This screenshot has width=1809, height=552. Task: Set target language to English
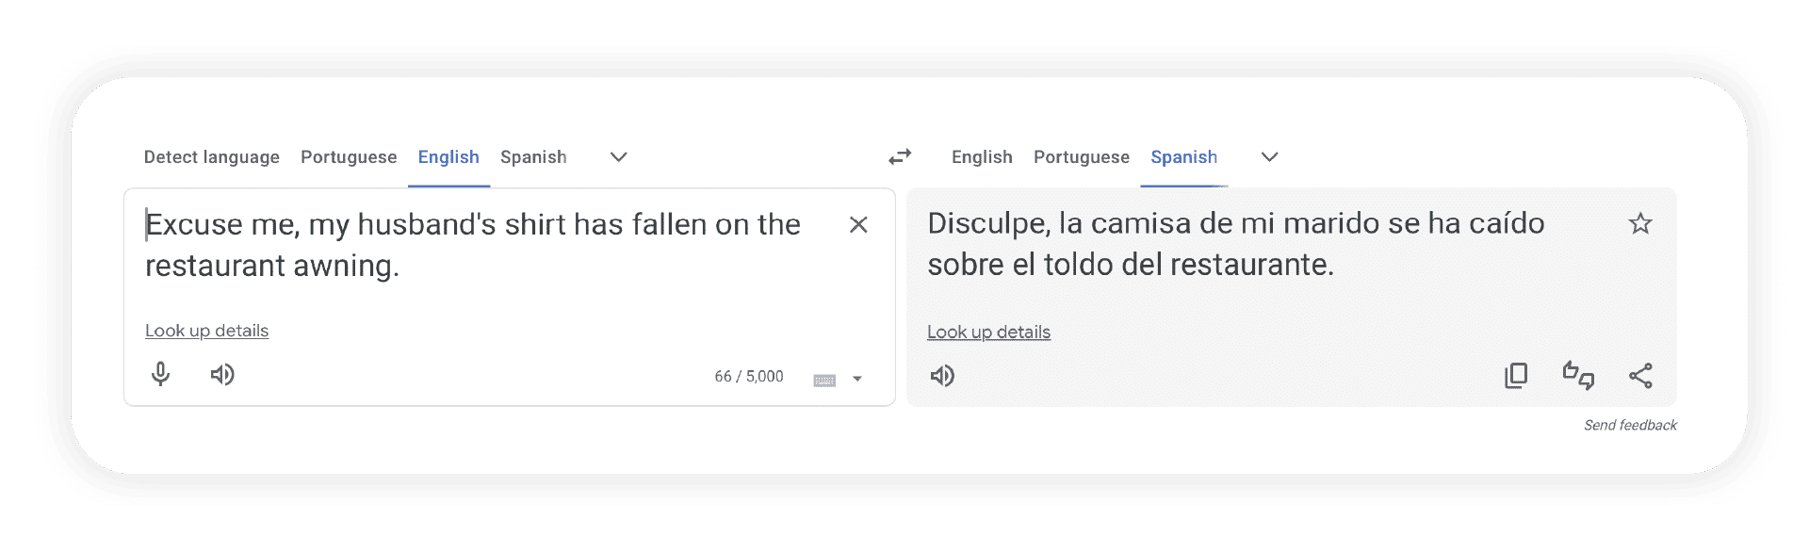pos(982,157)
